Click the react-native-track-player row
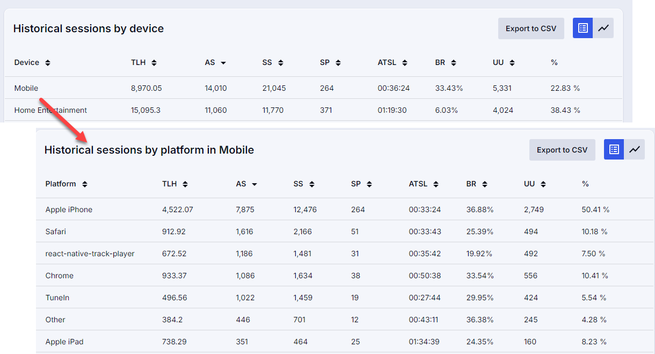This screenshot has width=655, height=354. tap(90, 254)
